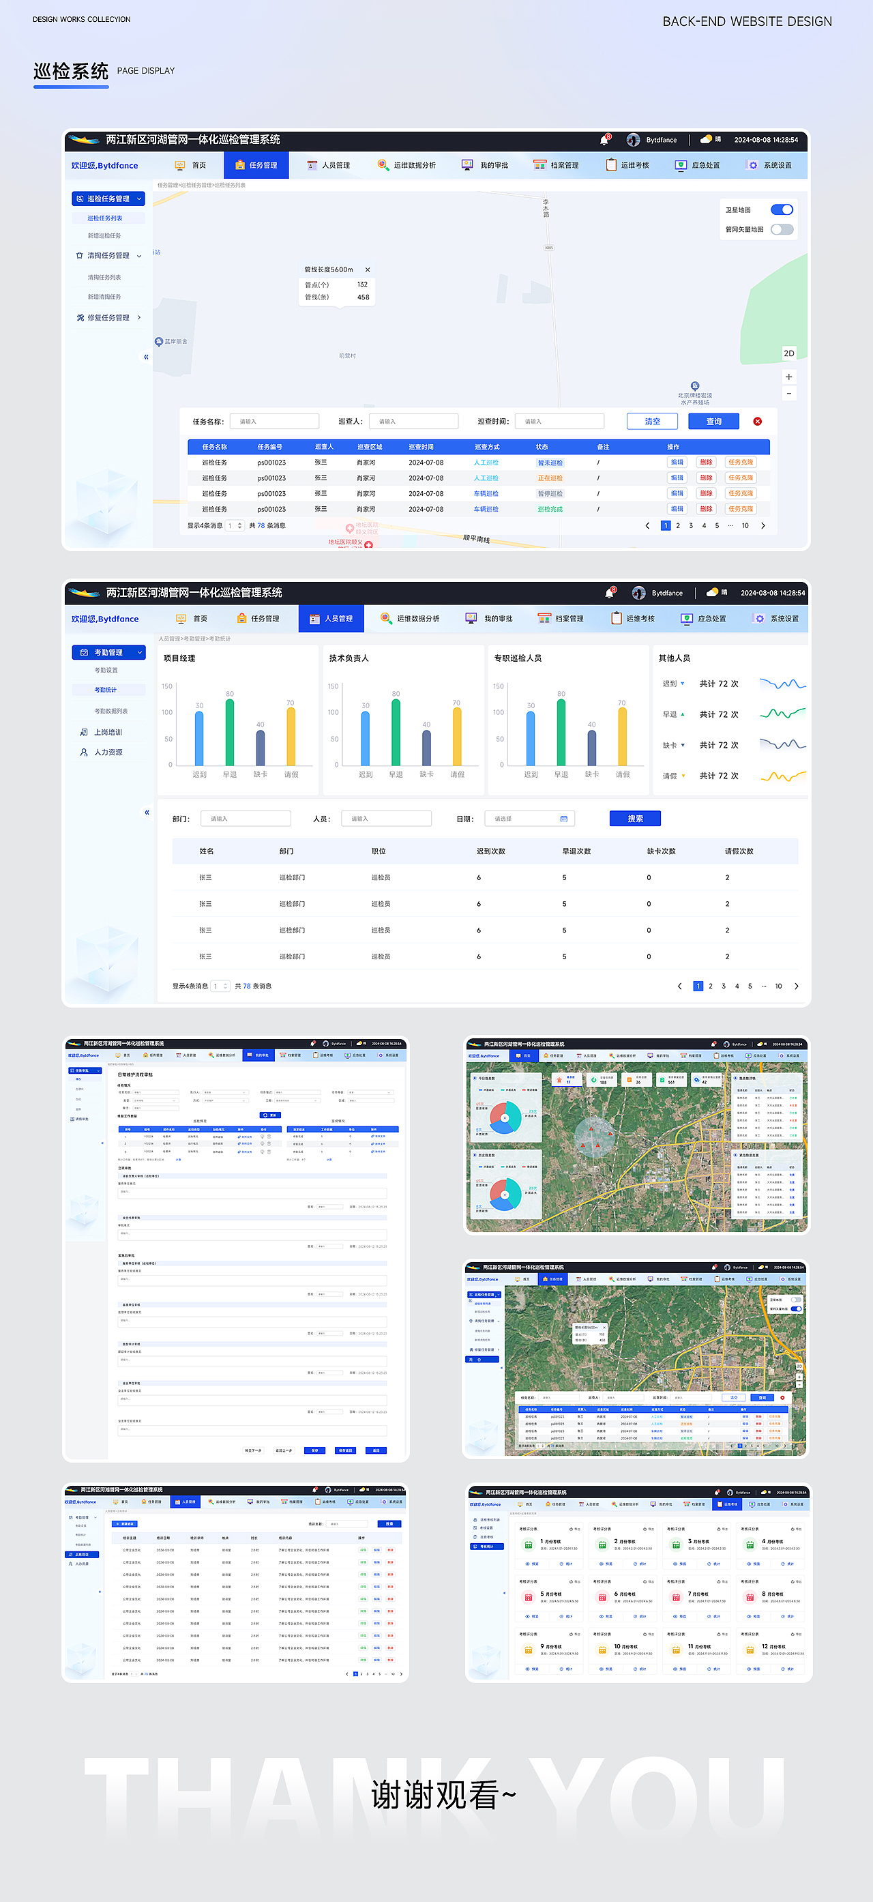This screenshot has height=1902, width=873.
Task: Toggle the 卫星地图 switch
Action: pos(782,209)
